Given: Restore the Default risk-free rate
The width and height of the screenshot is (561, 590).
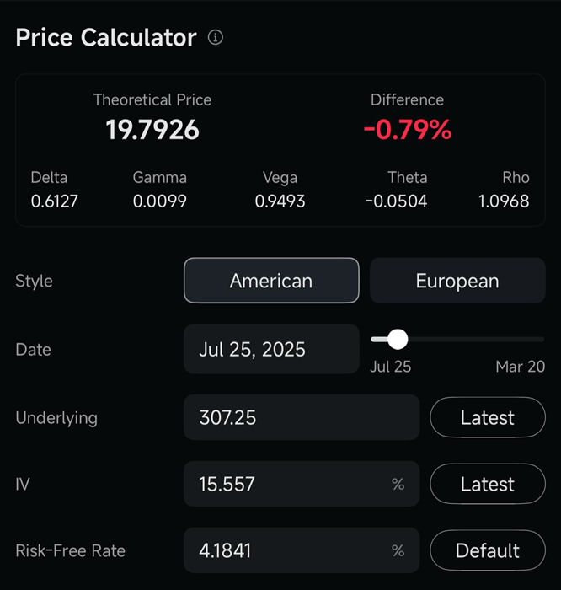Looking at the screenshot, I should (x=488, y=550).
